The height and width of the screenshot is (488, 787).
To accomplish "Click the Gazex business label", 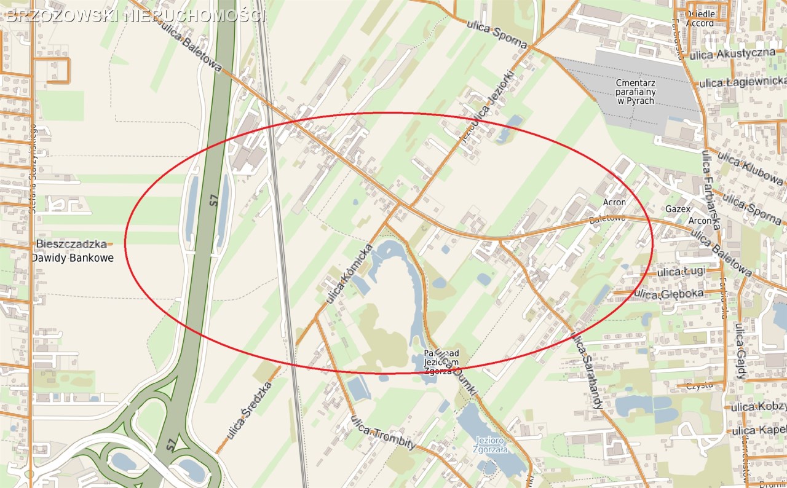I will (x=678, y=209).
